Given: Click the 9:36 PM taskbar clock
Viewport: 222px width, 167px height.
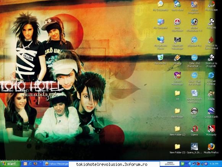Looking at the screenshot, I should pyautogui.click(x=214, y=164).
